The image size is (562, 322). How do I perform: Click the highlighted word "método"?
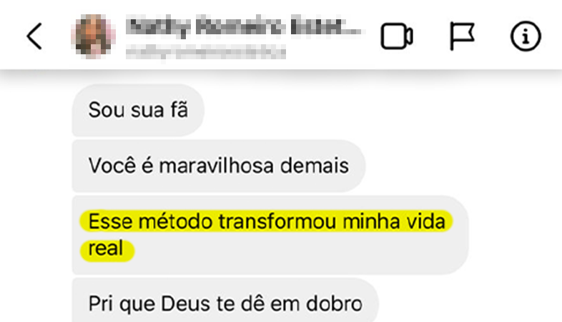pos(176,221)
